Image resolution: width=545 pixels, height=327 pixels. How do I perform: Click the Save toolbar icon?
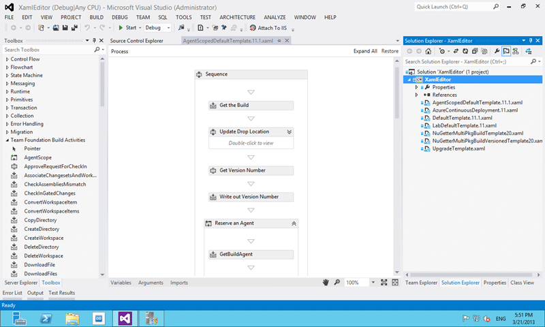click(x=65, y=28)
